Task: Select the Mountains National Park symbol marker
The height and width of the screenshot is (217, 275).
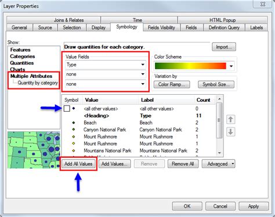Action: pyautogui.click(x=74, y=151)
